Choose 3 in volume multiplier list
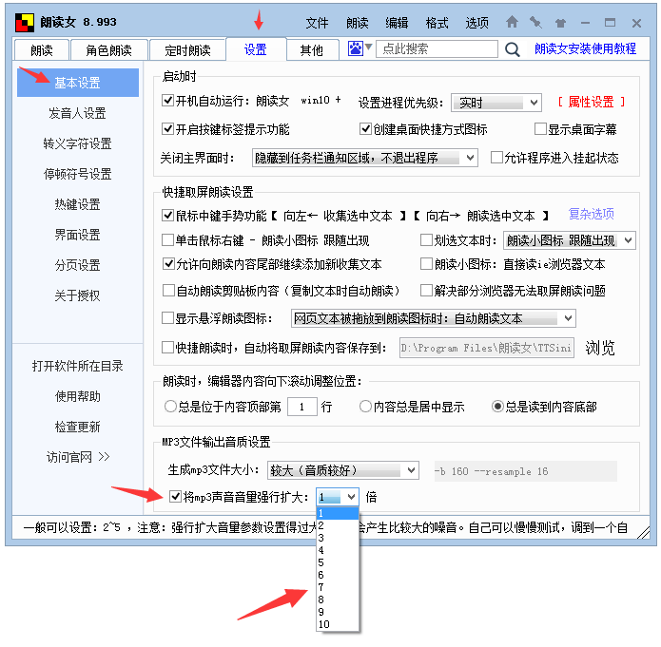The height and width of the screenshot is (647, 661). (338, 538)
